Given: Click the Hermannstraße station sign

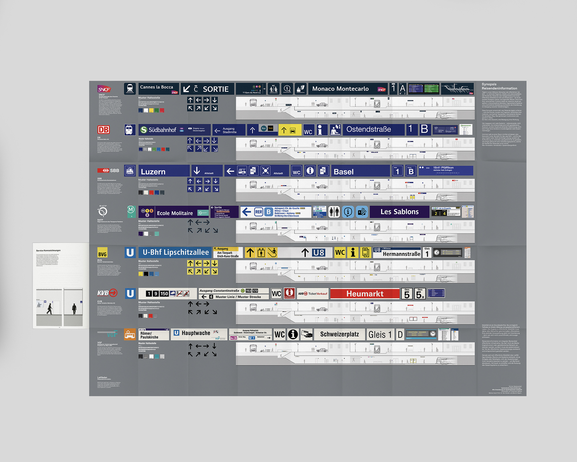Looking at the screenshot, I should (397, 253).
